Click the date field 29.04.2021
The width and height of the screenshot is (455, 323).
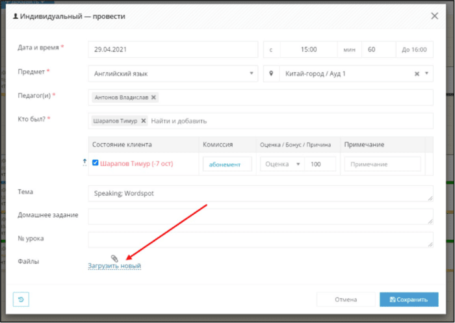coord(173,49)
